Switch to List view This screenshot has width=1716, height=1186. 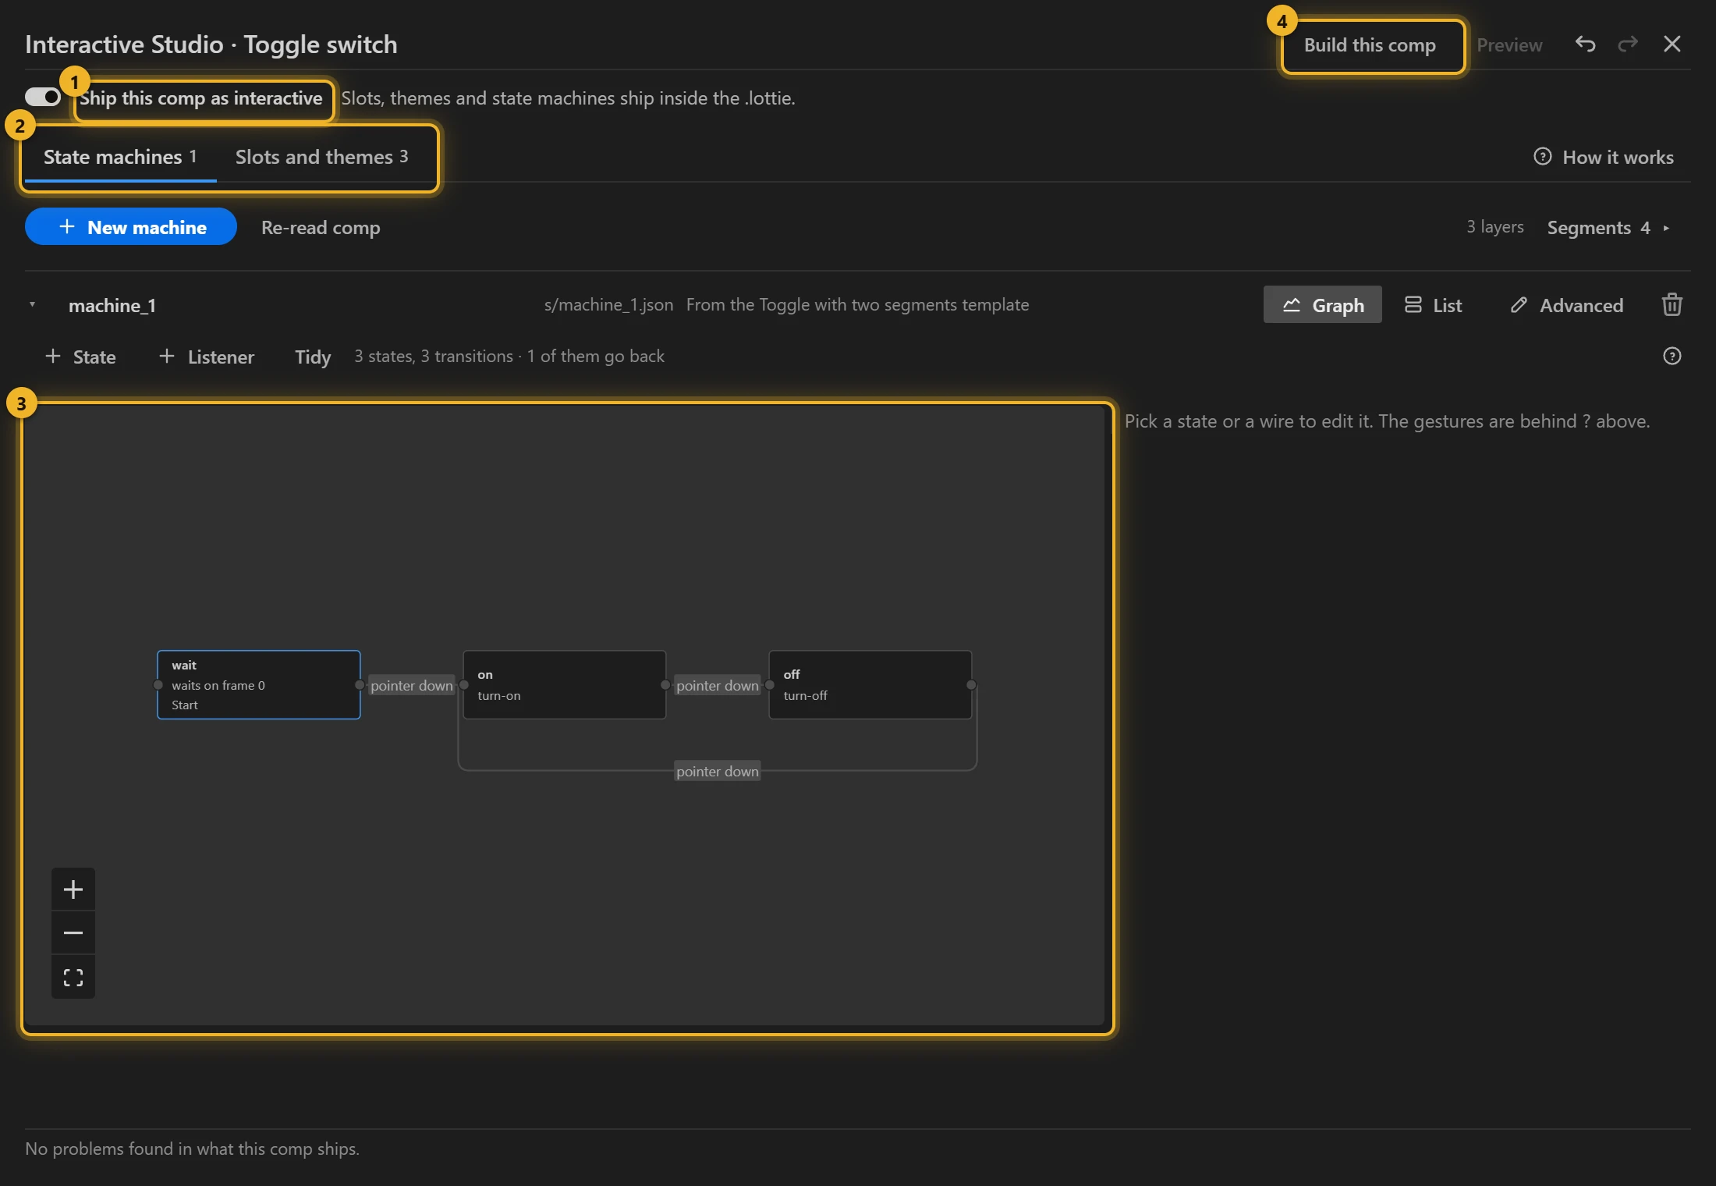click(x=1434, y=304)
